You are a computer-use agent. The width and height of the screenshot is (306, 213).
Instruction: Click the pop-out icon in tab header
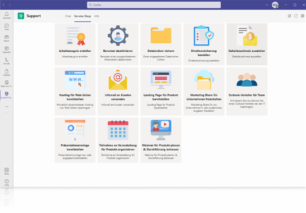pos(290,16)
